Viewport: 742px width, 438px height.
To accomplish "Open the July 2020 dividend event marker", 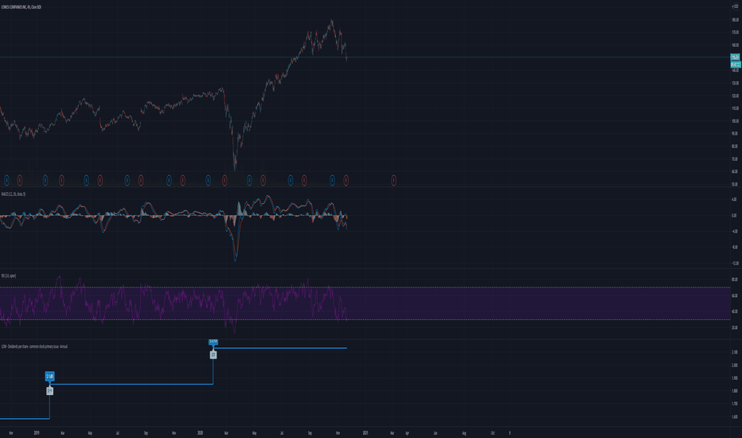I will point(291,180).
